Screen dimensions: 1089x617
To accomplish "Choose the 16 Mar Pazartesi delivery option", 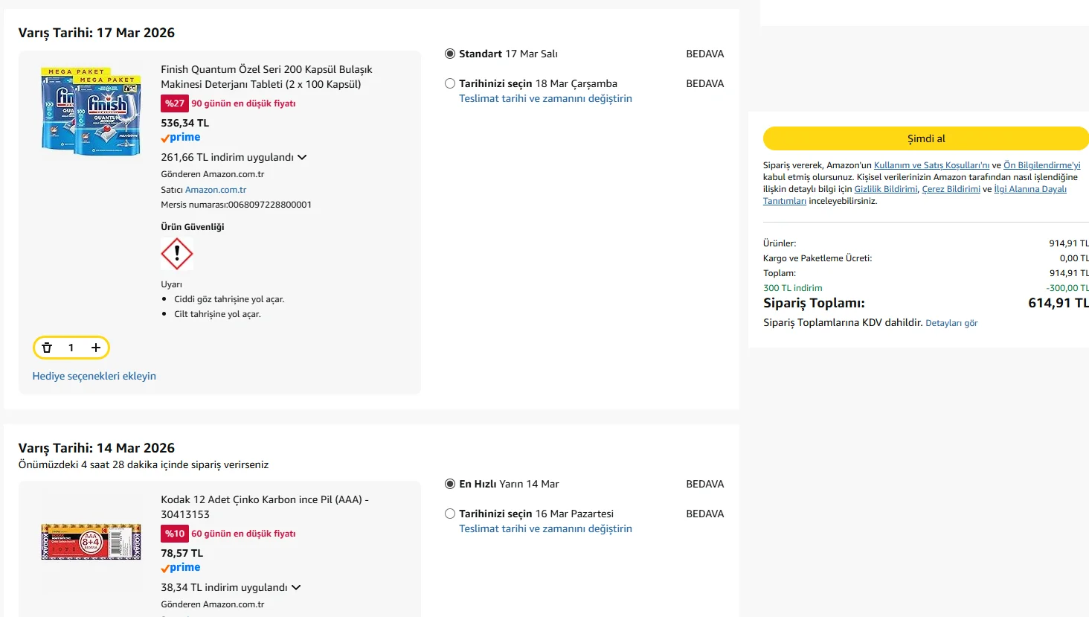I will tap(450, 514).
